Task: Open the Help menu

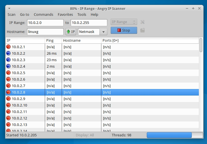Action: tap(94, 15)
